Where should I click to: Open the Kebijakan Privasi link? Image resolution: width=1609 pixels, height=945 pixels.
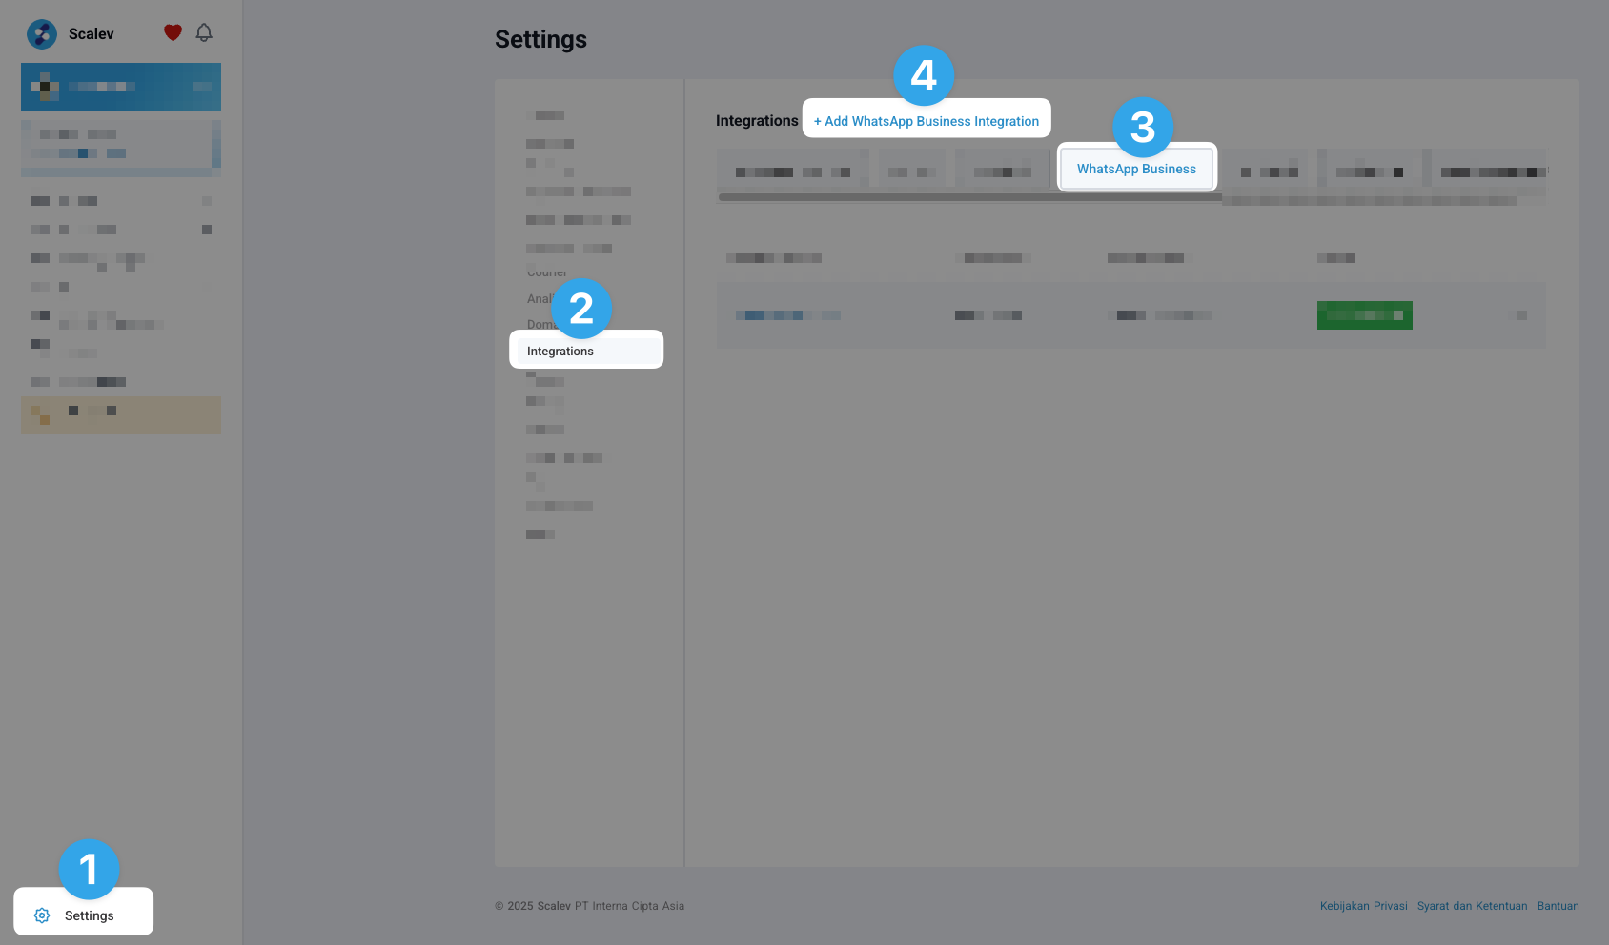(1363, 906)
